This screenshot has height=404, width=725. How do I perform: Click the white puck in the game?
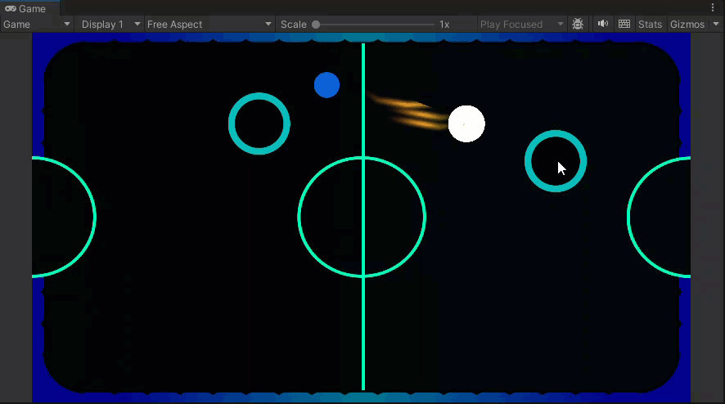pyautogui.click(x=466, y=123)
